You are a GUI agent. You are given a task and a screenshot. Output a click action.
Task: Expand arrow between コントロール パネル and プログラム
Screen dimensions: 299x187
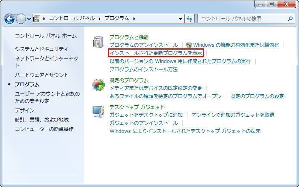[x=99, y=19]
